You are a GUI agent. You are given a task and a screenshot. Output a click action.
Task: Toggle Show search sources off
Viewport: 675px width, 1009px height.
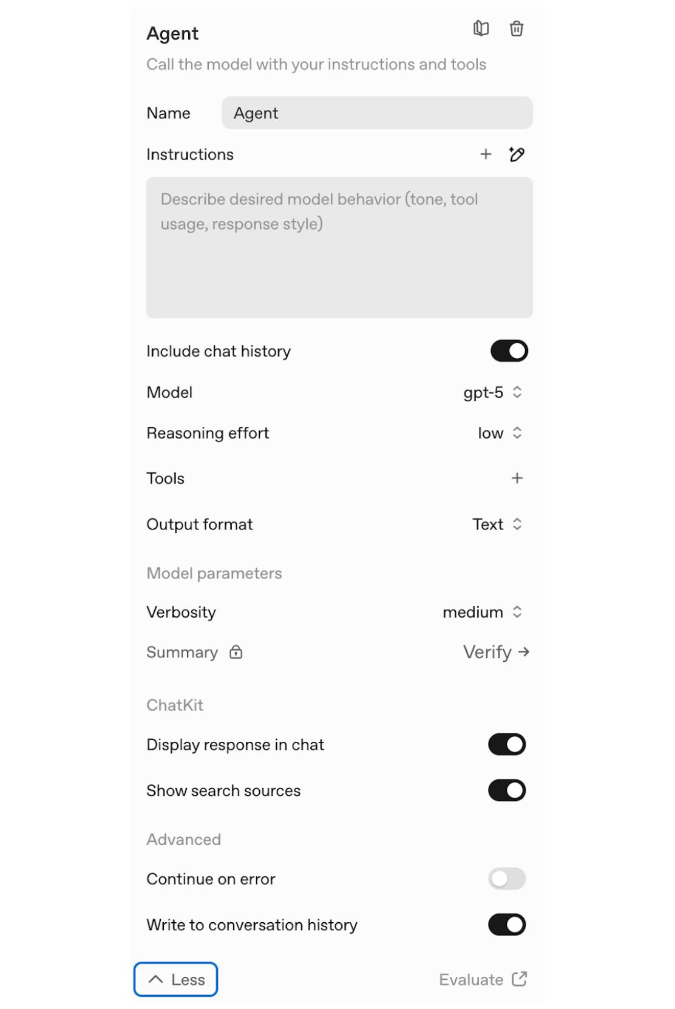[x=507, y=790]
